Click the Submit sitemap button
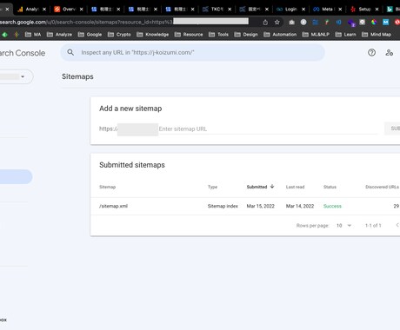The height and width of the screenshot is (330, 400). [x=393, y=129]
